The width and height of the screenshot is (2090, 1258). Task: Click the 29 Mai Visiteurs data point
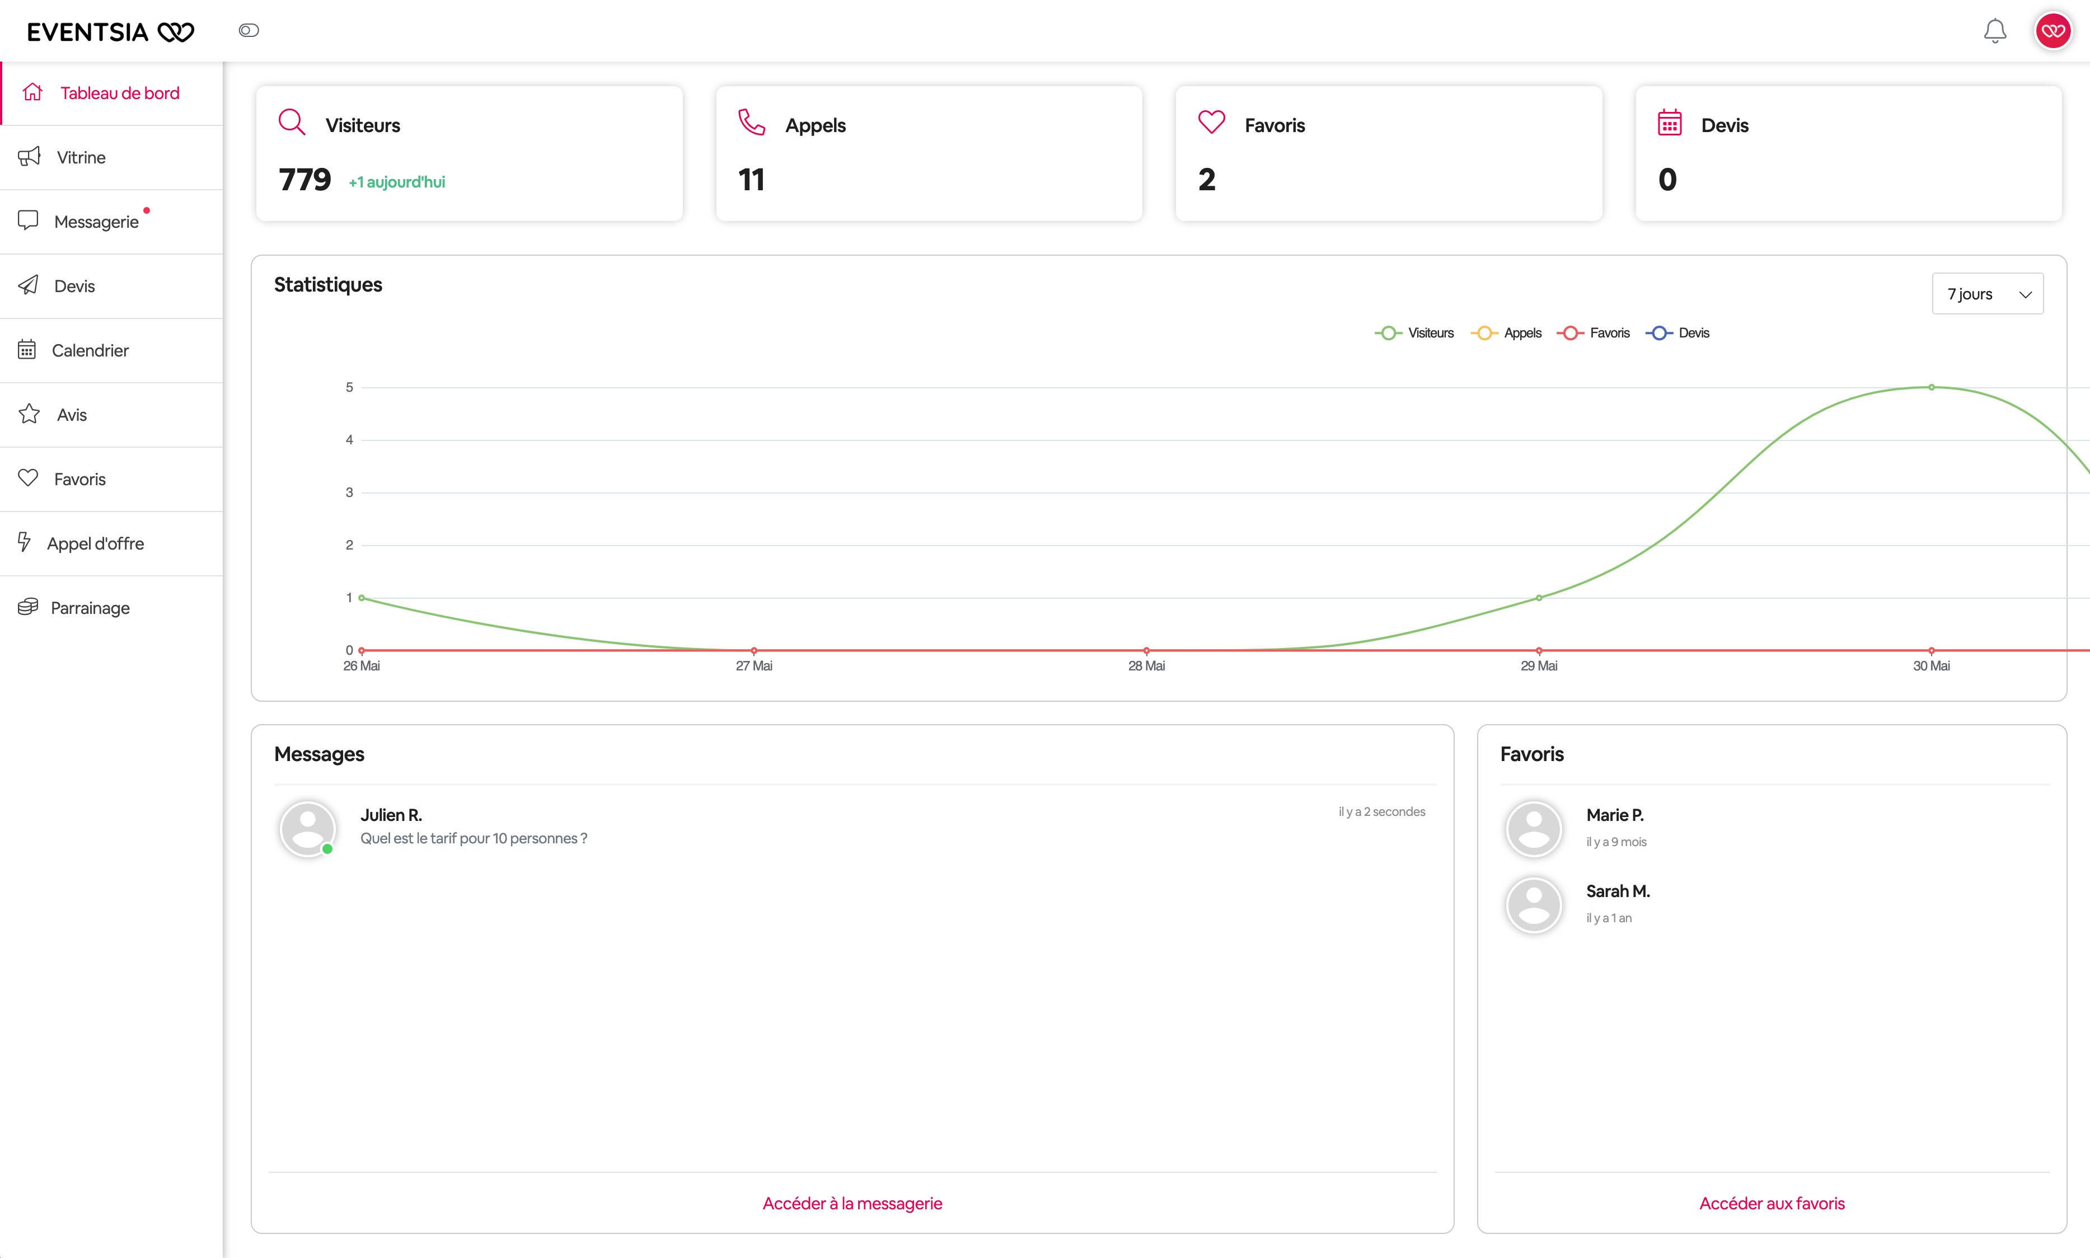tap(1539, 598)
